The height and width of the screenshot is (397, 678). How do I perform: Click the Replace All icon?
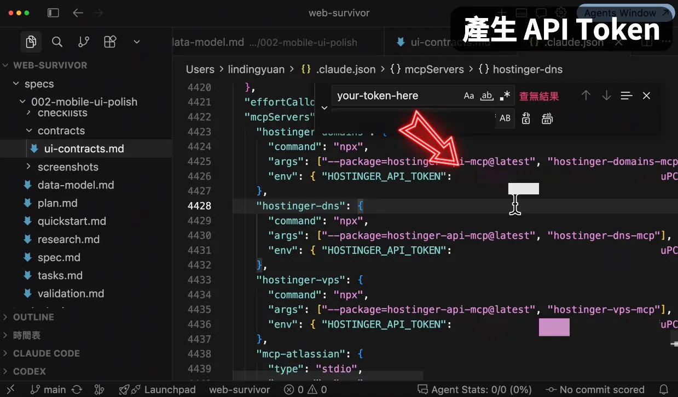coord(547,118)
